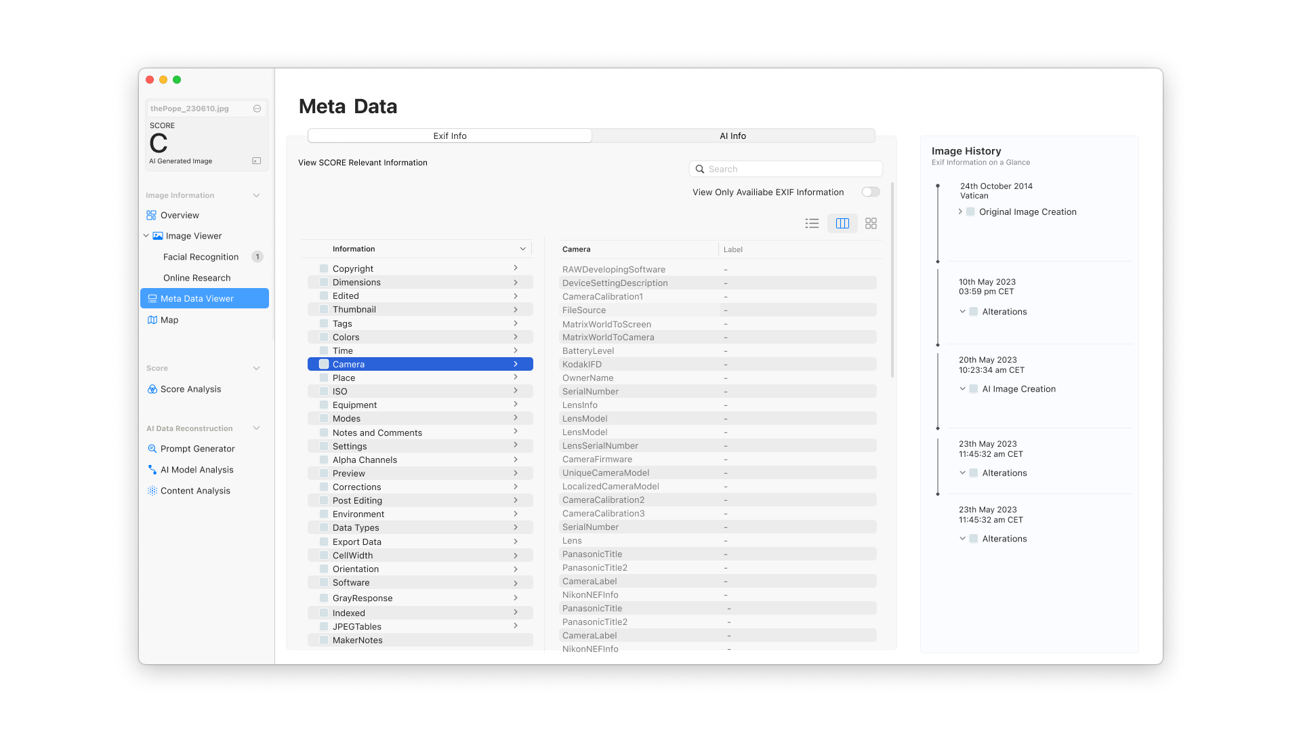1301x732 pixels.
Task: Switch to the AI Info tab
Action: (x=732, y=136)
